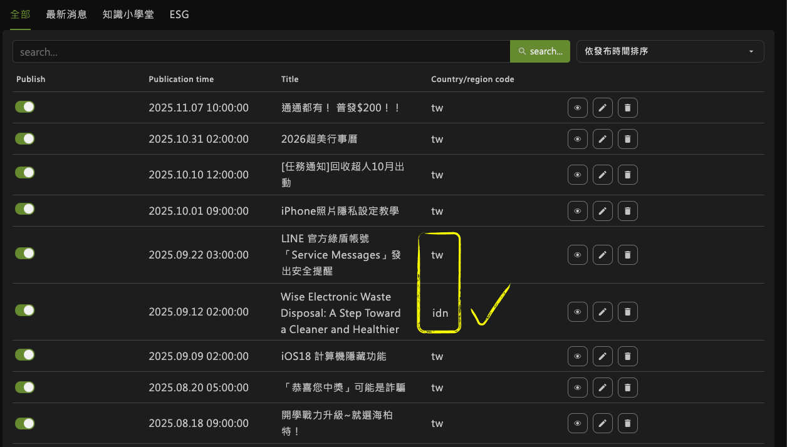
Task: Delete the 「恭喜您中獎」可能是詐騙 post
Action: (628, 388)
